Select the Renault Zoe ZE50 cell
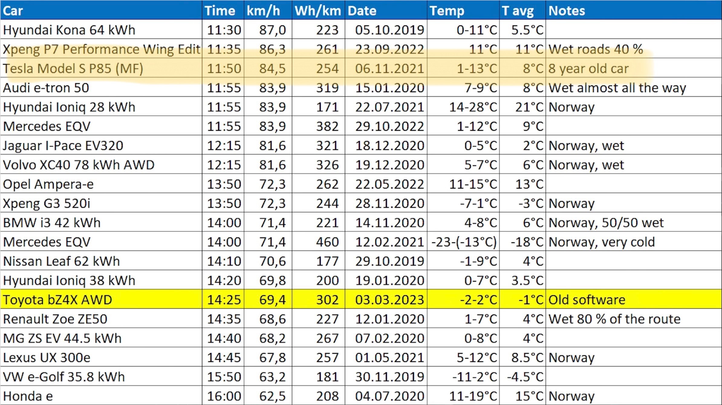Screen dimensions: 722x405 (101, 319)
